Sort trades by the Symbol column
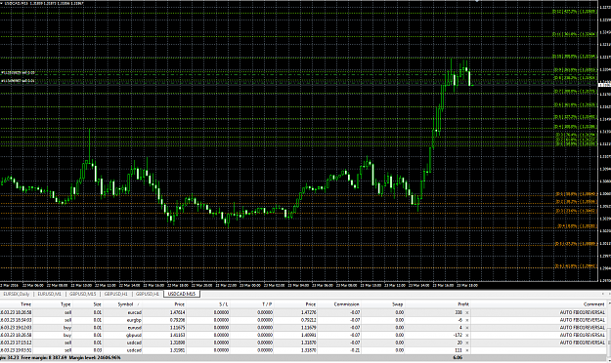 [x=125, y=304]
